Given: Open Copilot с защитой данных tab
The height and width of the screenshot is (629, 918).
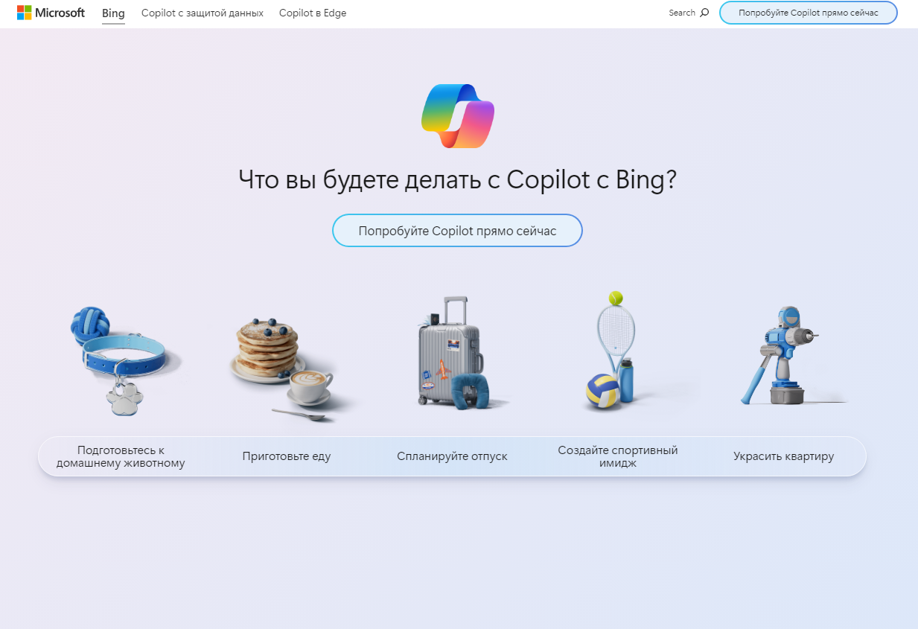Looking at the screenshot, I should coord(203,13).
